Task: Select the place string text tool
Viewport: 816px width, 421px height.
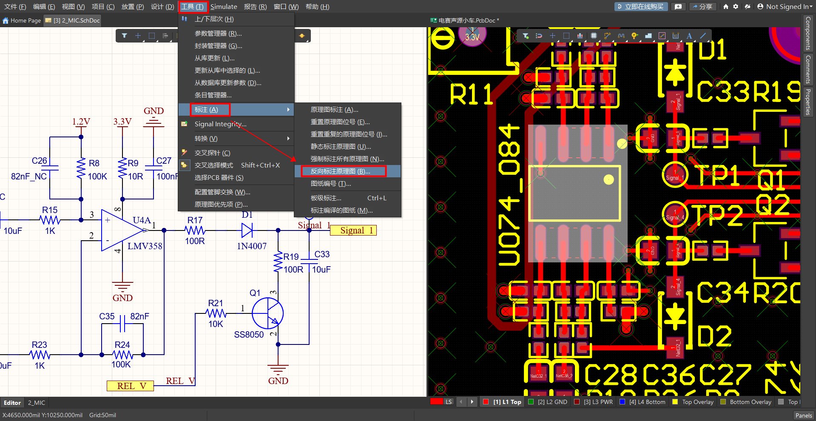Action: tap(689, 36)
